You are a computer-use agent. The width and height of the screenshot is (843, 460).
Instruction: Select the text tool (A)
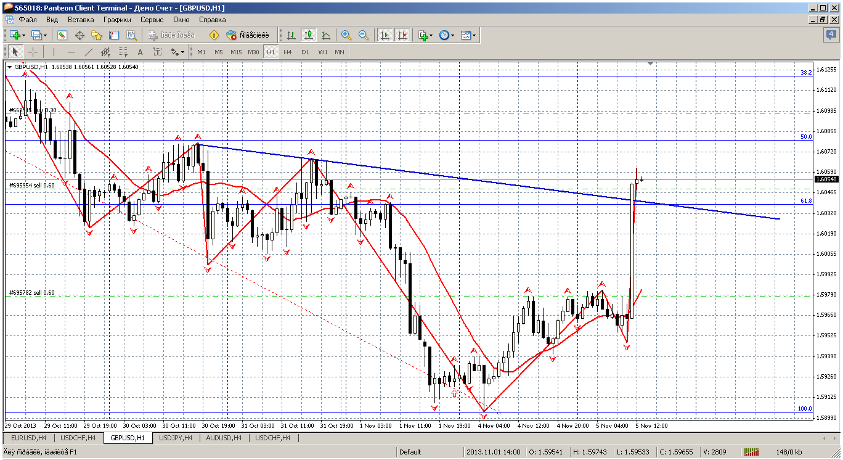pos(140,52)
